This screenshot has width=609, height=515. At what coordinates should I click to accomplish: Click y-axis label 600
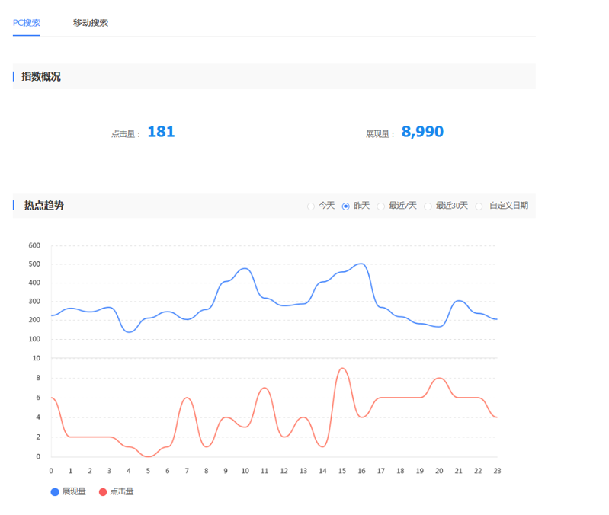(34, 245)
